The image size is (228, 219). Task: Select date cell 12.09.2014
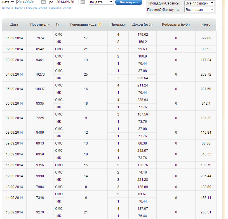pos(14,176)
